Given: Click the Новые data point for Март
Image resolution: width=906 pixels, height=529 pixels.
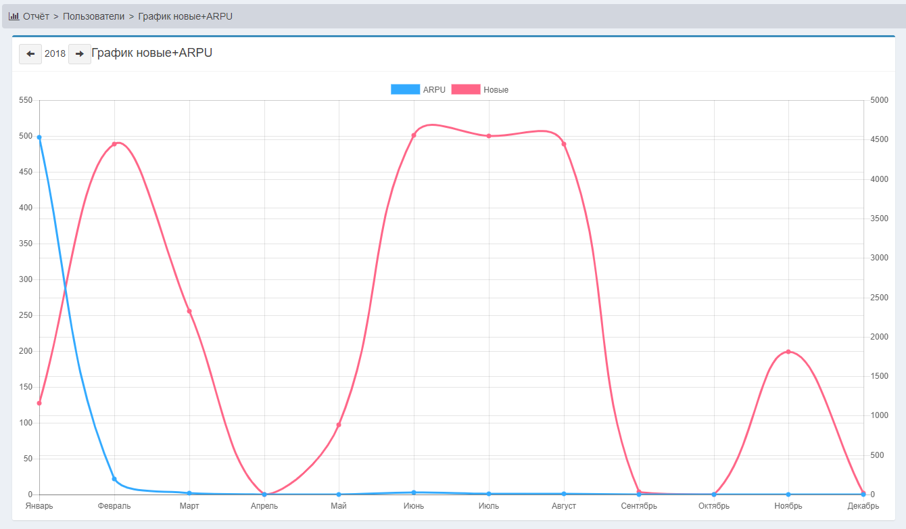Looking at the screenshot, I should (189, 311).
